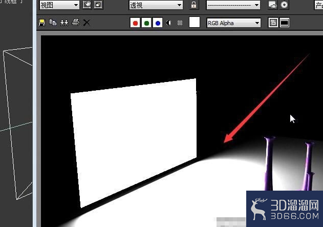Click the auto region selected icon

pyautogui.click(x=98, y=5)
